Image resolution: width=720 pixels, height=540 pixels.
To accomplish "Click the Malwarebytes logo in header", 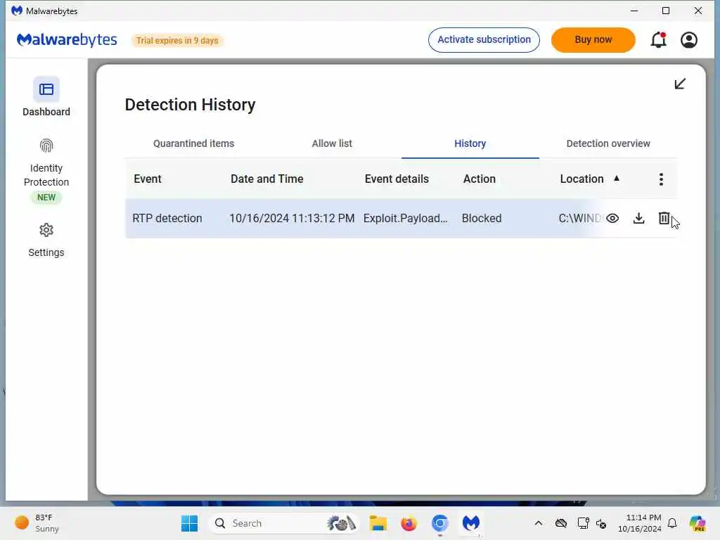I will 67,40.
